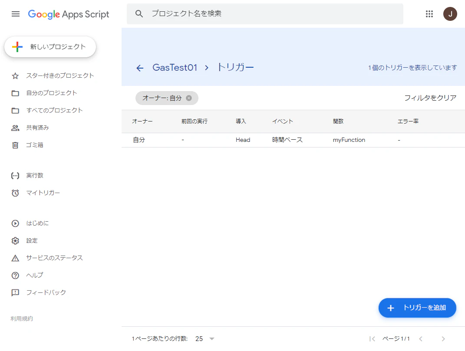Viewport: 465px width, 351px height.
Task: Go to previous page chevron
Action: [x=421, y=339]
